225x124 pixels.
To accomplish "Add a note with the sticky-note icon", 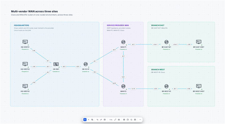I will pos(128,120).
